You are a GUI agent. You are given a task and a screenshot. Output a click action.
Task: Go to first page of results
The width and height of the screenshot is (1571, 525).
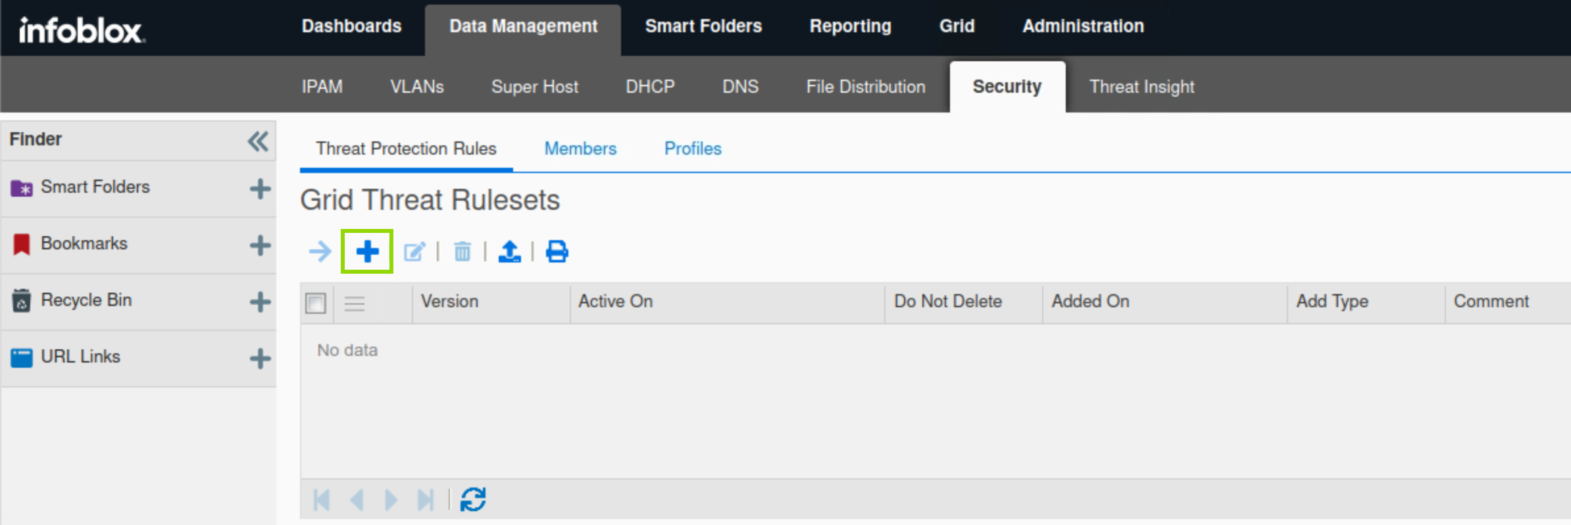coord(322,499)
